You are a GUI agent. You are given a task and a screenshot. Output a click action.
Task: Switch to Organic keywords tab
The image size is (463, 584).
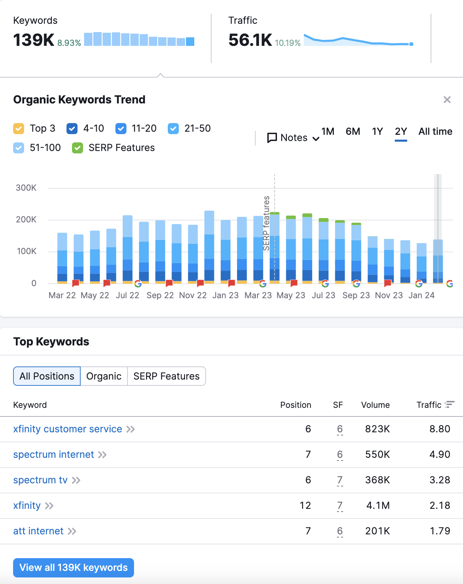tap(104, 376)
